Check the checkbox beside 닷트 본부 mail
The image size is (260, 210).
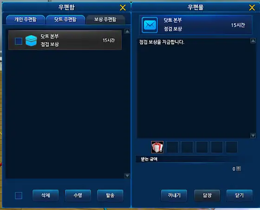[x=19, y=41]
